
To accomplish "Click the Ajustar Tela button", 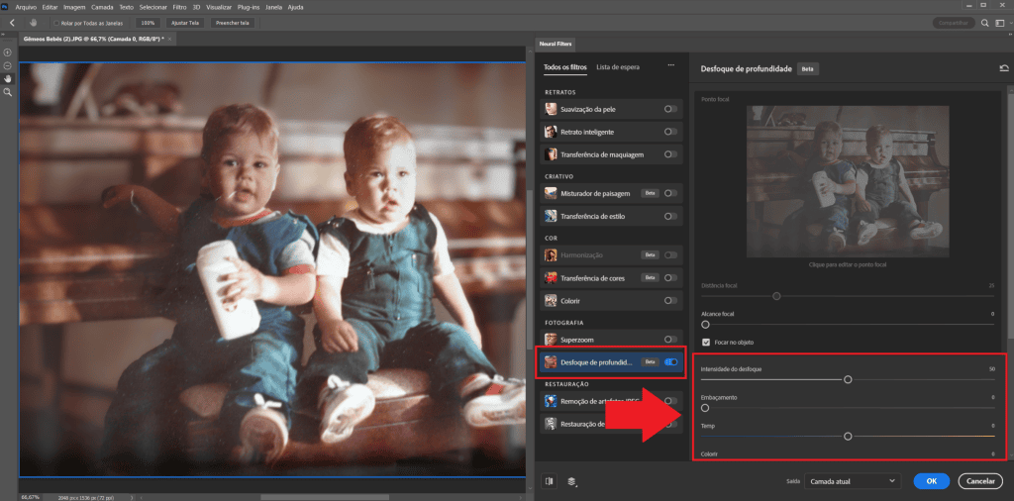I will (185, 23).
